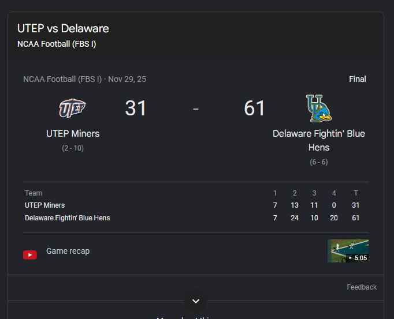Click the Delaware Blue Hens logo
Viewport: 394px width, 319px height.
319,108
